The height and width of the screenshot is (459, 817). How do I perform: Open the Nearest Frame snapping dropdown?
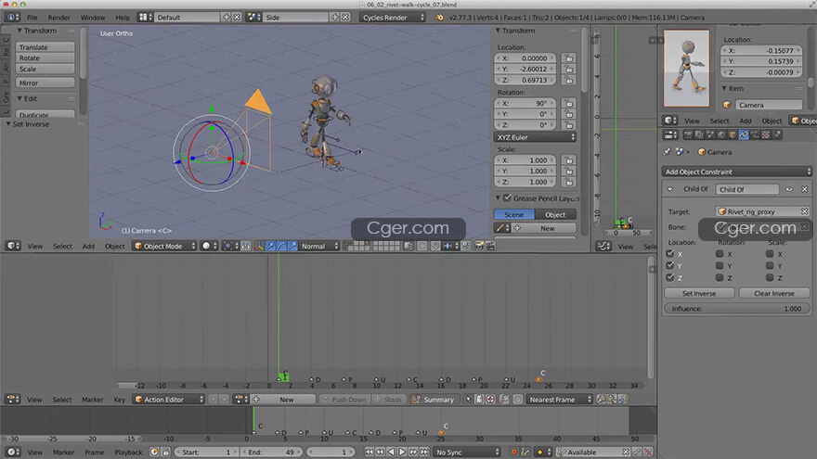[559, 399]
